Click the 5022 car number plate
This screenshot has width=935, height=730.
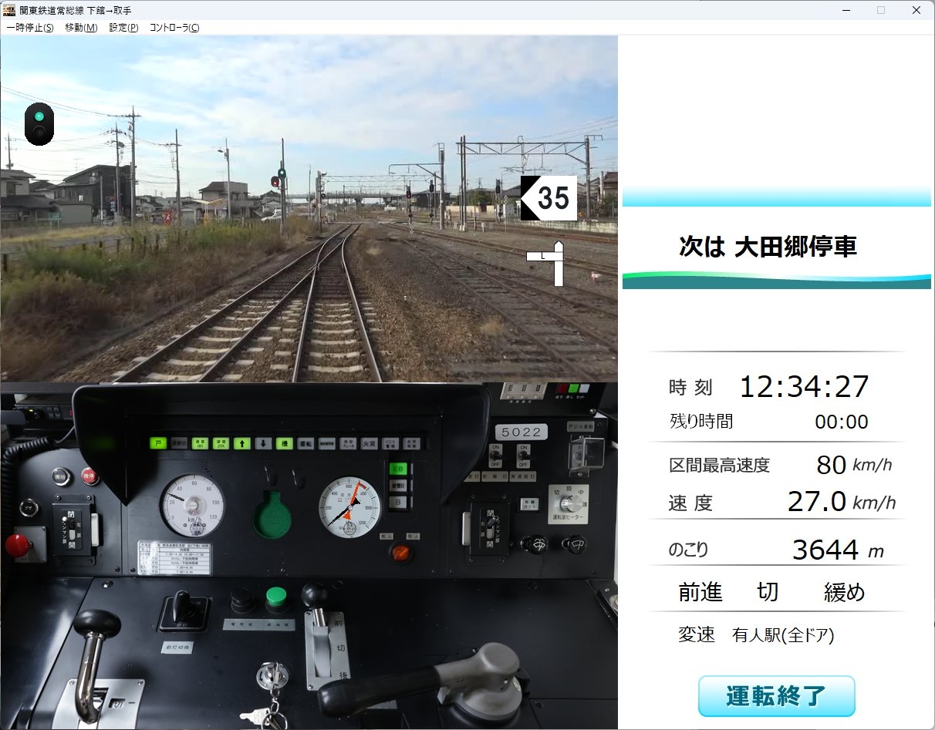coord(522,431)
